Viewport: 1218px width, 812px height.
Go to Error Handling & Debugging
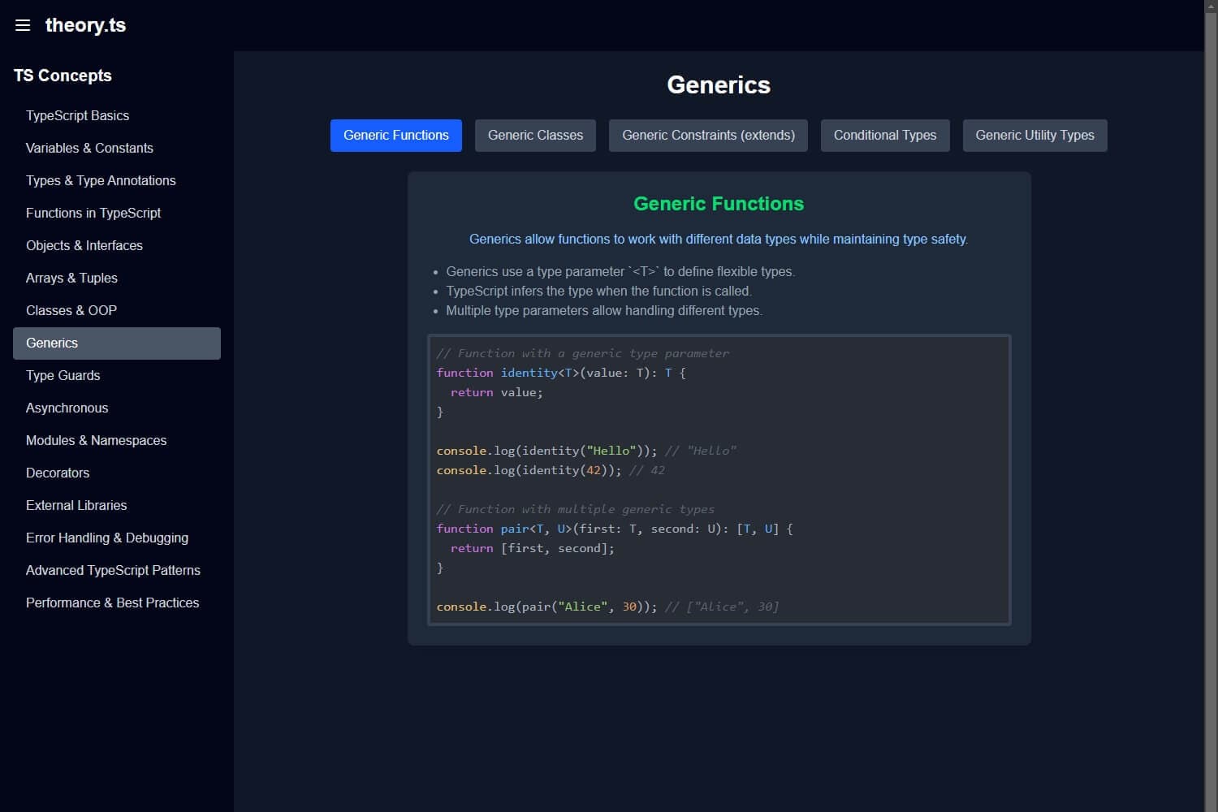tap(117, 538)
